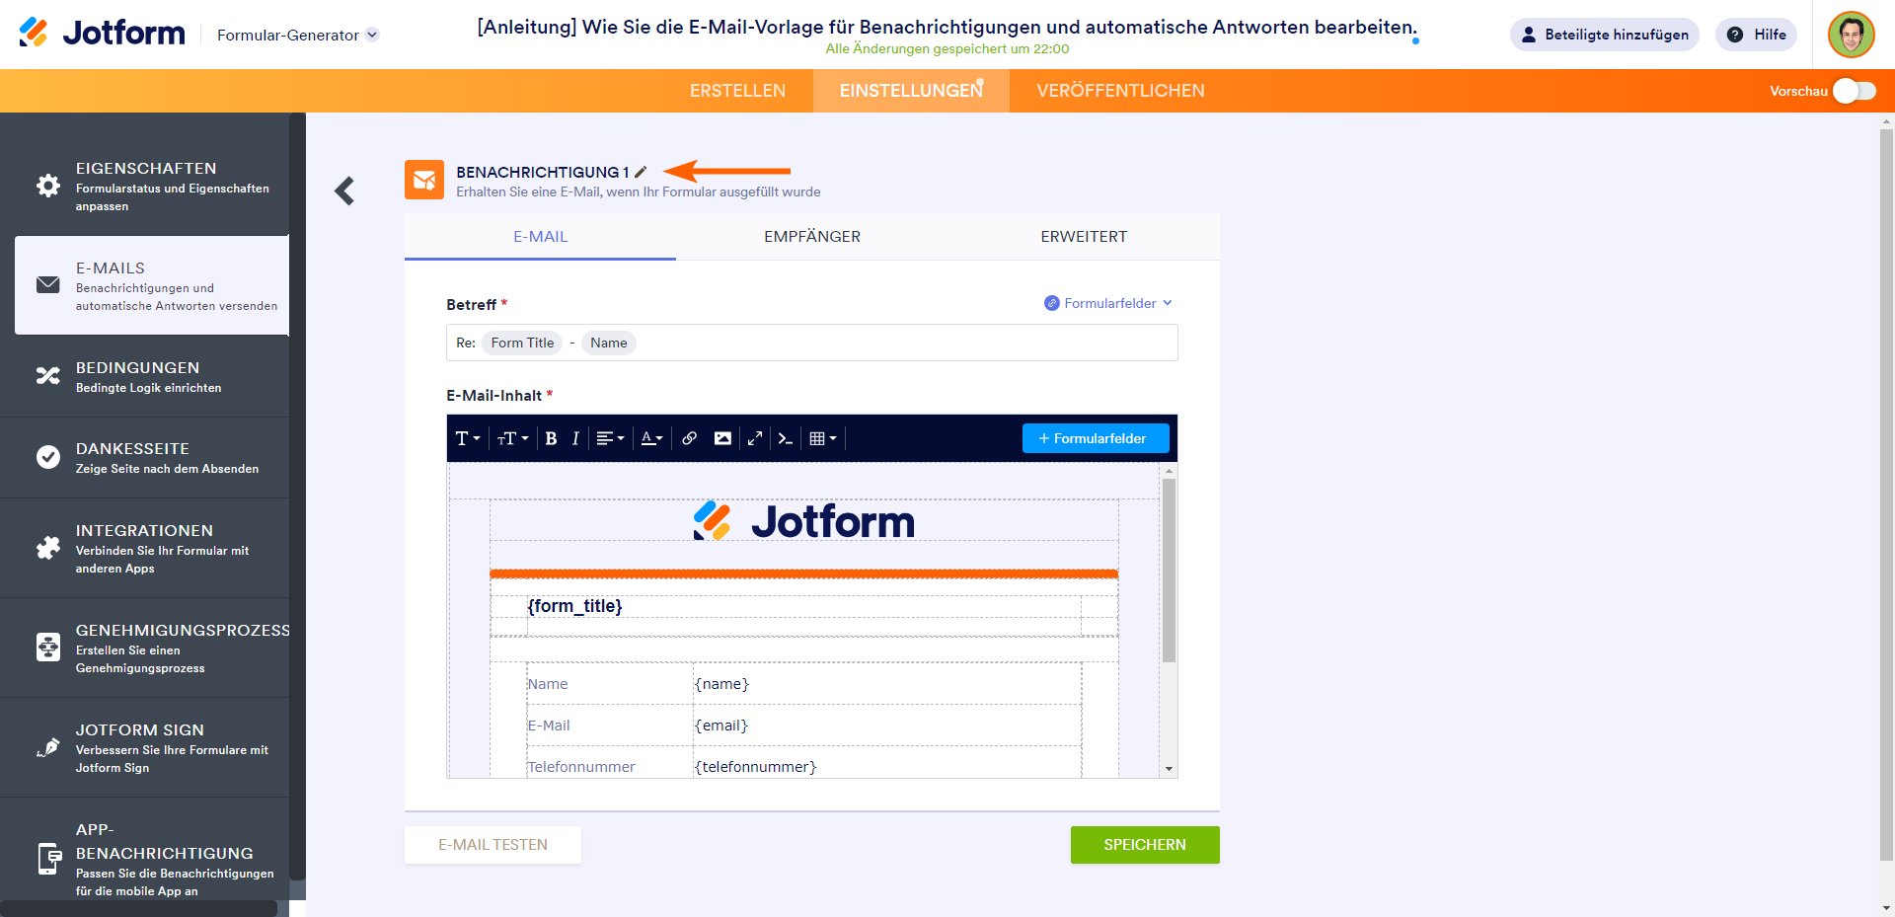
Task: Select the ERWEITERT tab
Action: [x=1084, y=237]
